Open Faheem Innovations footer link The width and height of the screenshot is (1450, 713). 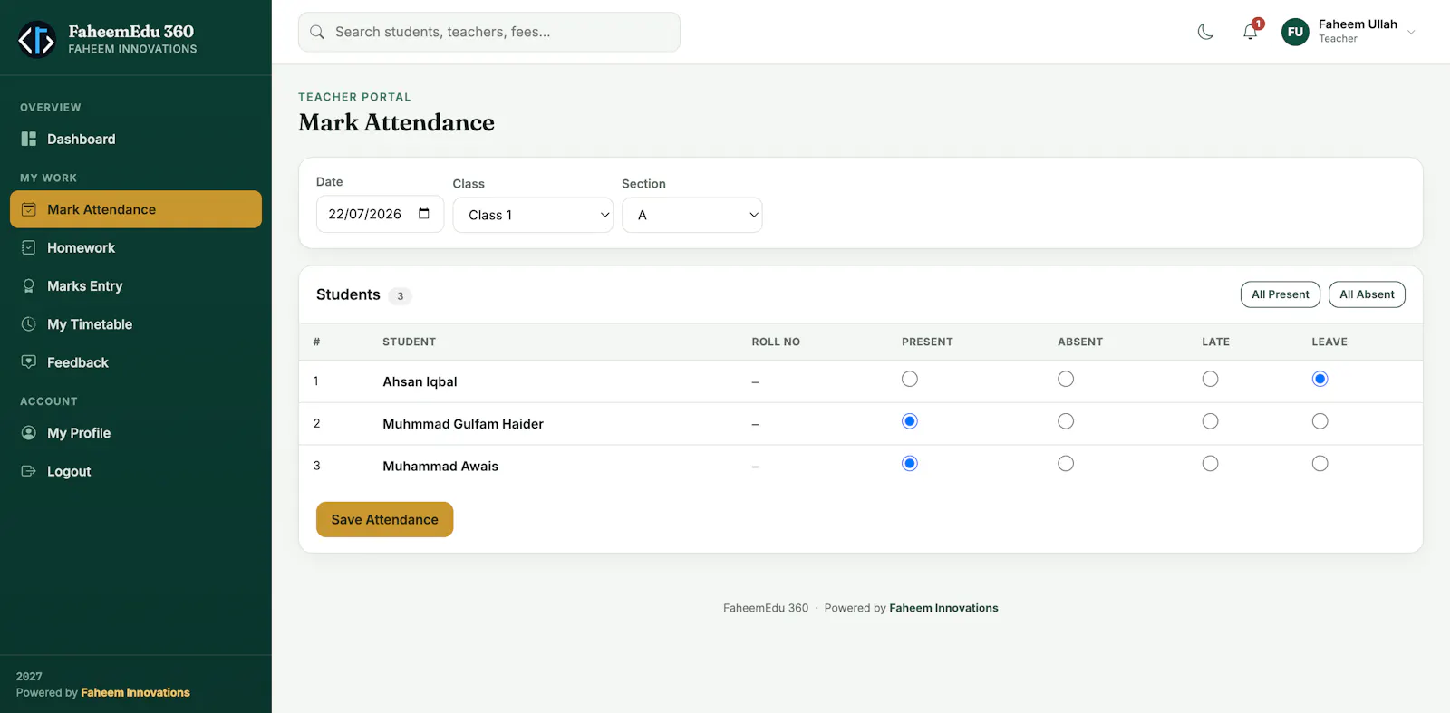(x=943, y=608)
